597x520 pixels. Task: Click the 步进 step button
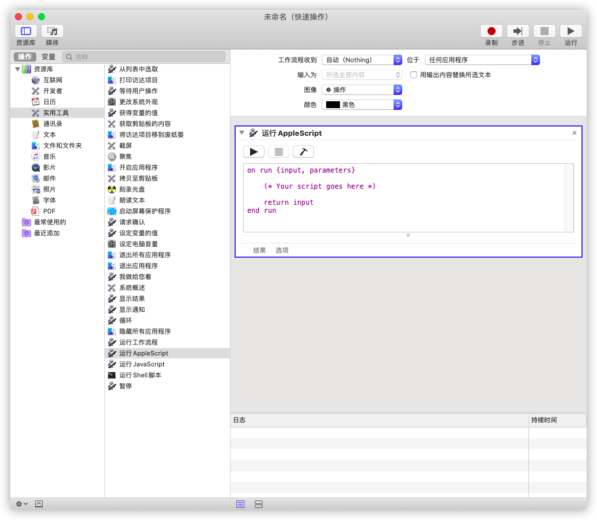pos(518,31)
